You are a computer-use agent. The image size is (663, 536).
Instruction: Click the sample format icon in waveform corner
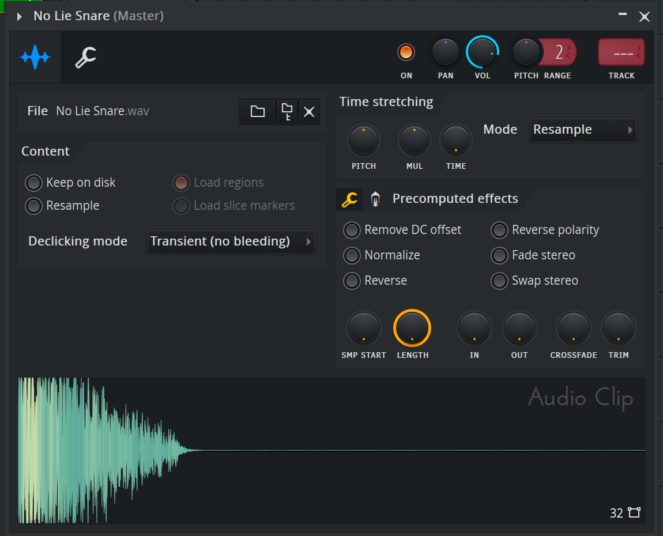click(x=634, y=512)
